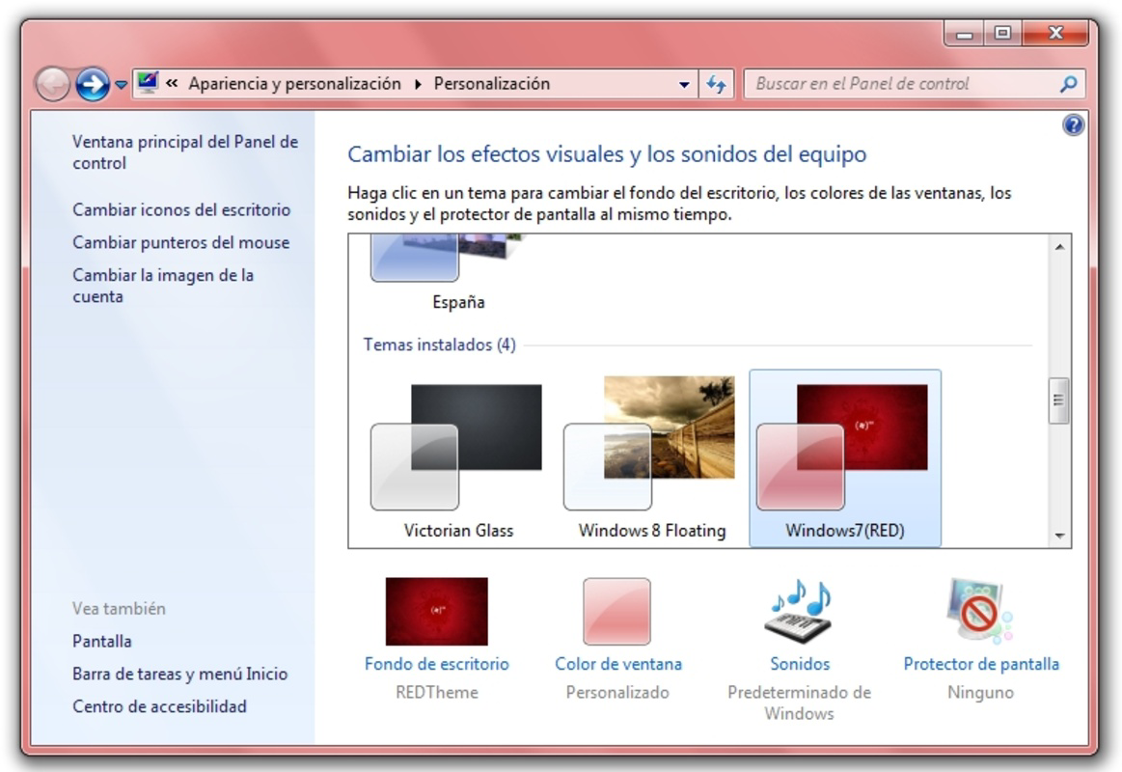Image resolution: width=1122 pixels, height=772 pixels.
Task: Click the refresh button beside address bar
Action: 716,84
